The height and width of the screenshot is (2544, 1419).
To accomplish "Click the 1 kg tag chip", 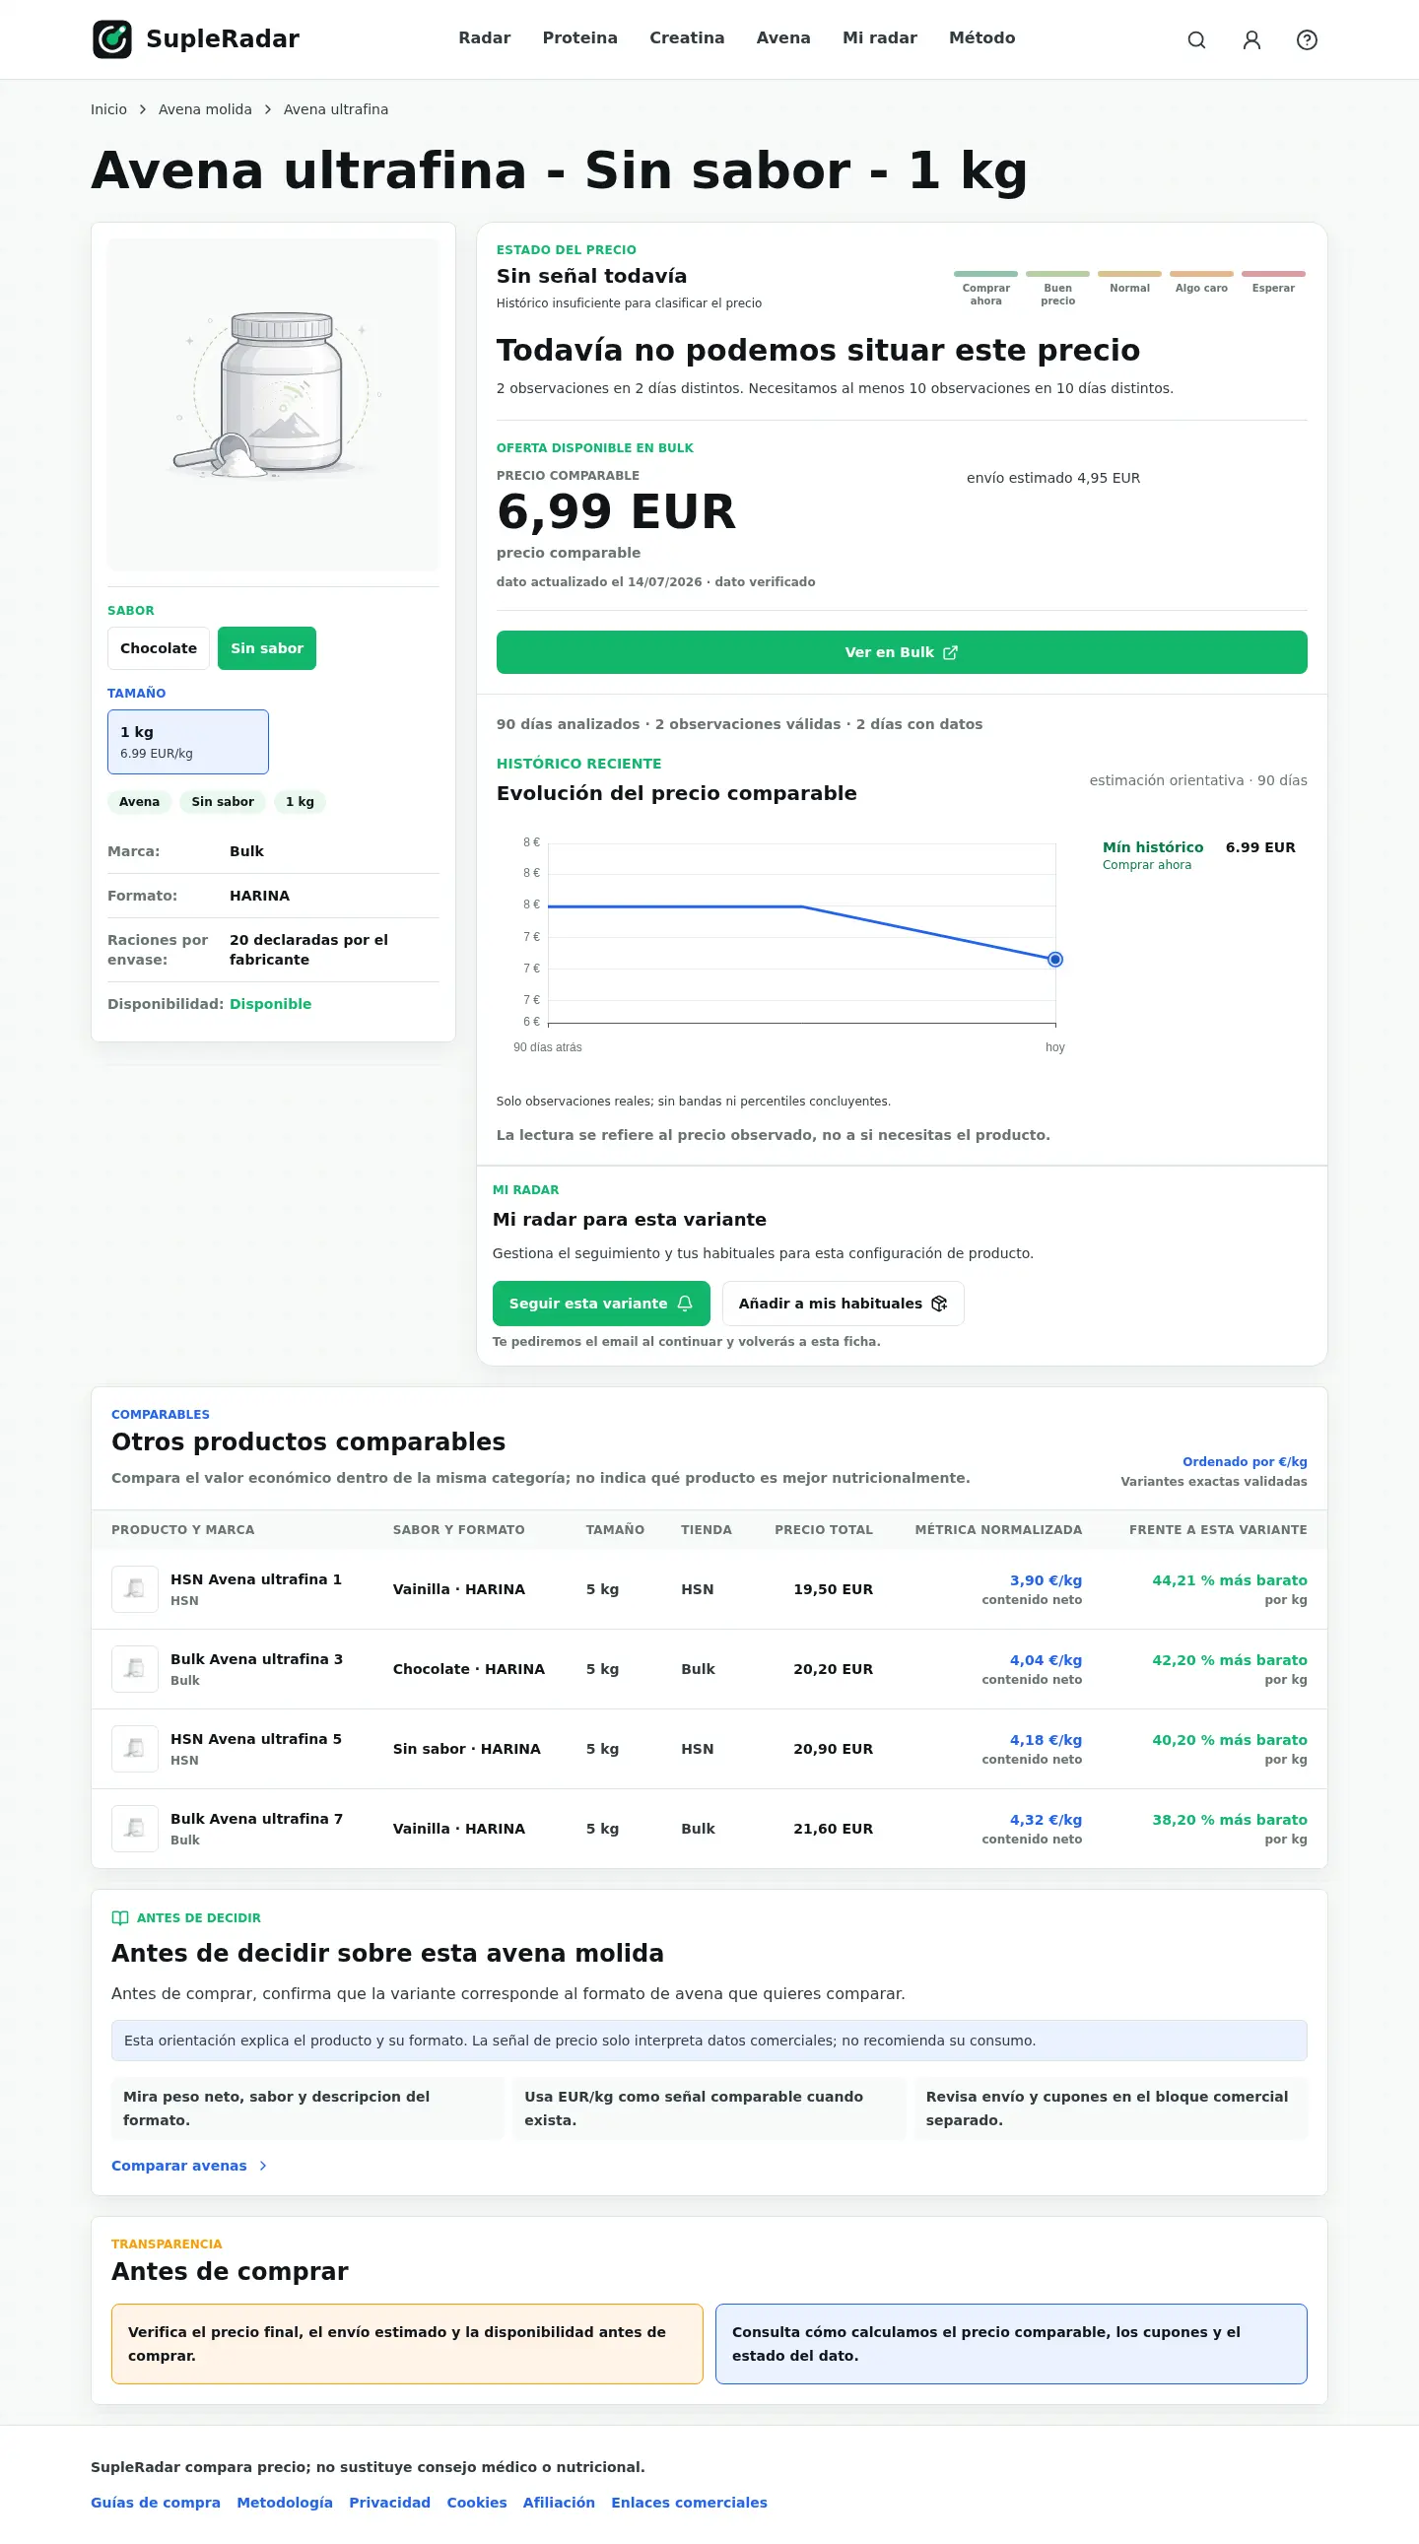I will (x=300, y=802).
